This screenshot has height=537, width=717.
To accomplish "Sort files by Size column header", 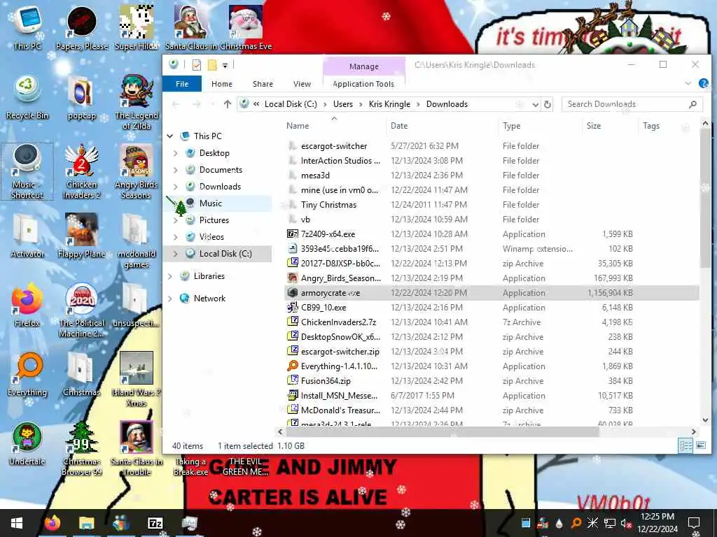I will (610, 126).
